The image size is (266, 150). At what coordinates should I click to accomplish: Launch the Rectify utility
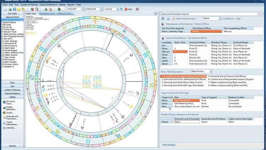(x=9, y=113)
